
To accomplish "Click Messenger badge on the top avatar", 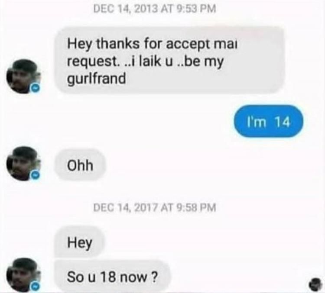I will pos(35,88).
